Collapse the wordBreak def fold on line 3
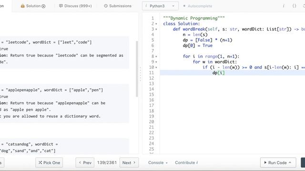 tap(156, 29)
